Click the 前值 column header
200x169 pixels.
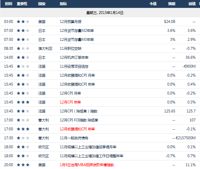[x=192, y=4]
